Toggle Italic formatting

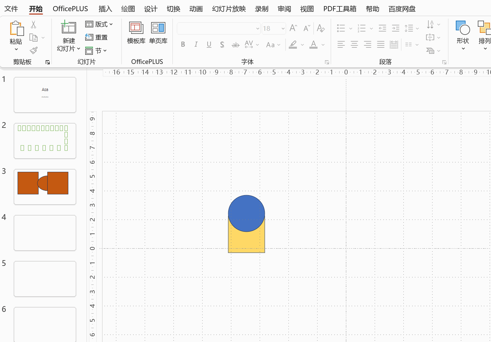196,44
